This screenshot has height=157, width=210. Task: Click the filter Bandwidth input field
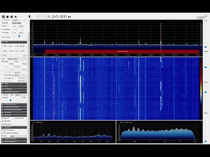click(x=7, y=64)
